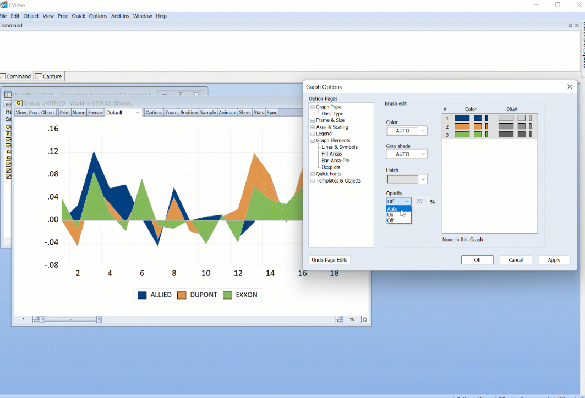Select Basic type in option tree
This screenshot has height=398, width=585.
click(x=332, y=114)
